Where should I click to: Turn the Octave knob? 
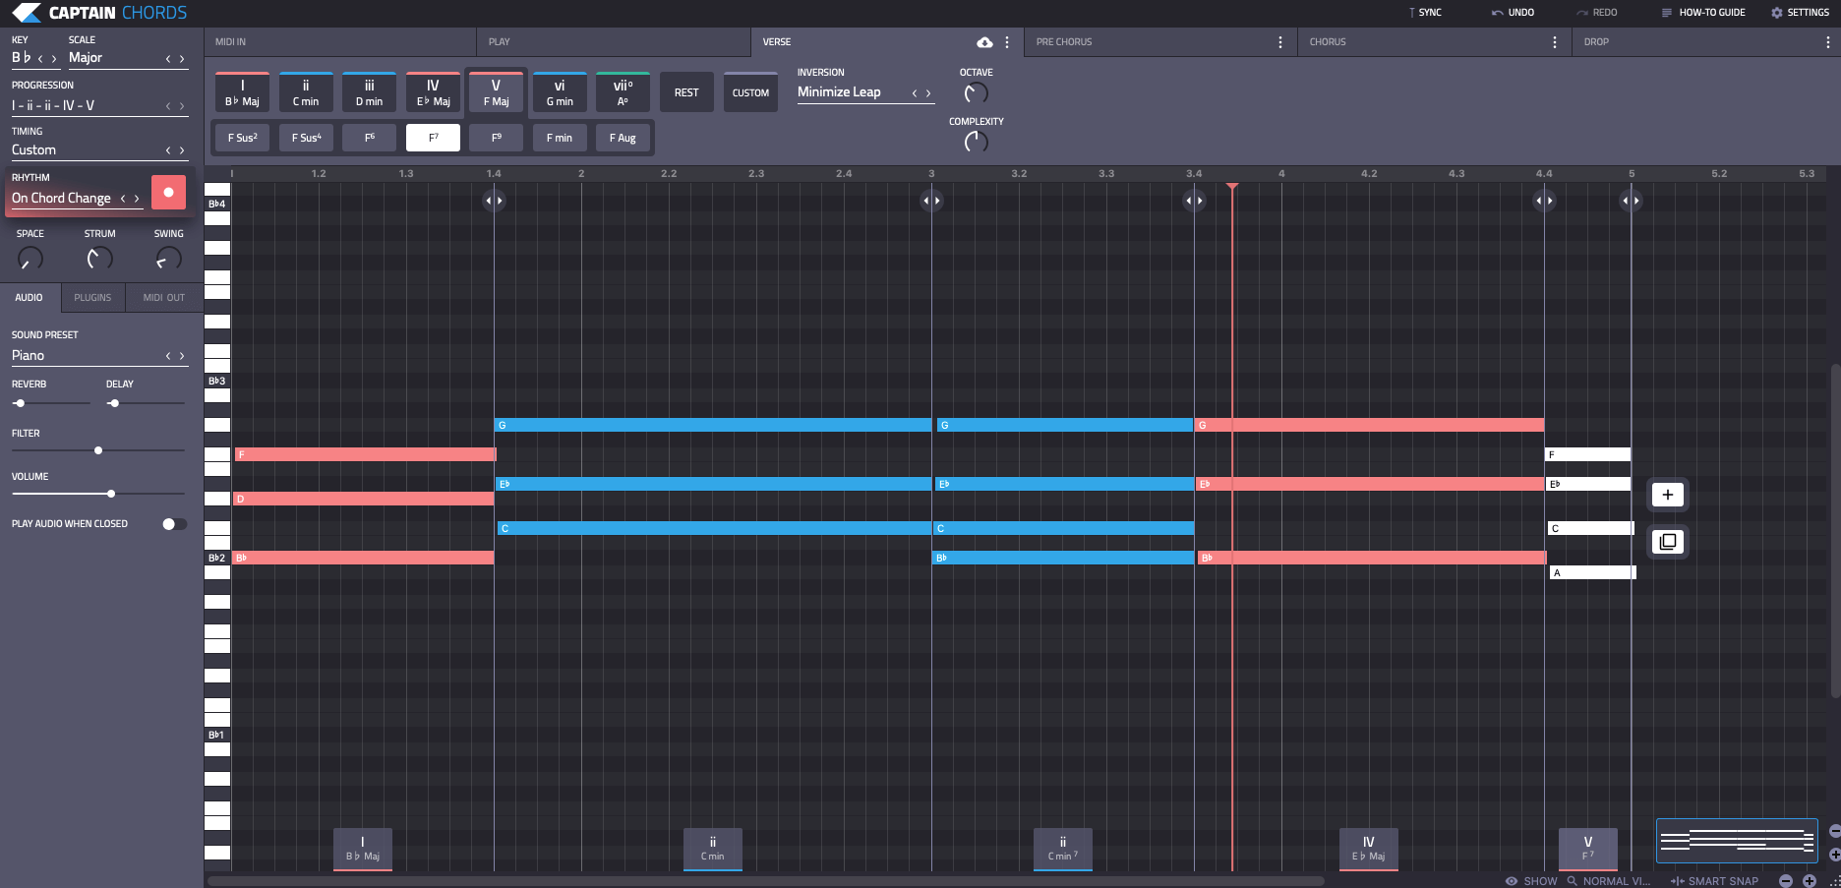[x=976, y=93]
